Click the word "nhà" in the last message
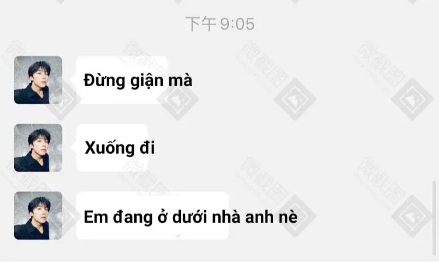439x262 pixels. [227, 217]
